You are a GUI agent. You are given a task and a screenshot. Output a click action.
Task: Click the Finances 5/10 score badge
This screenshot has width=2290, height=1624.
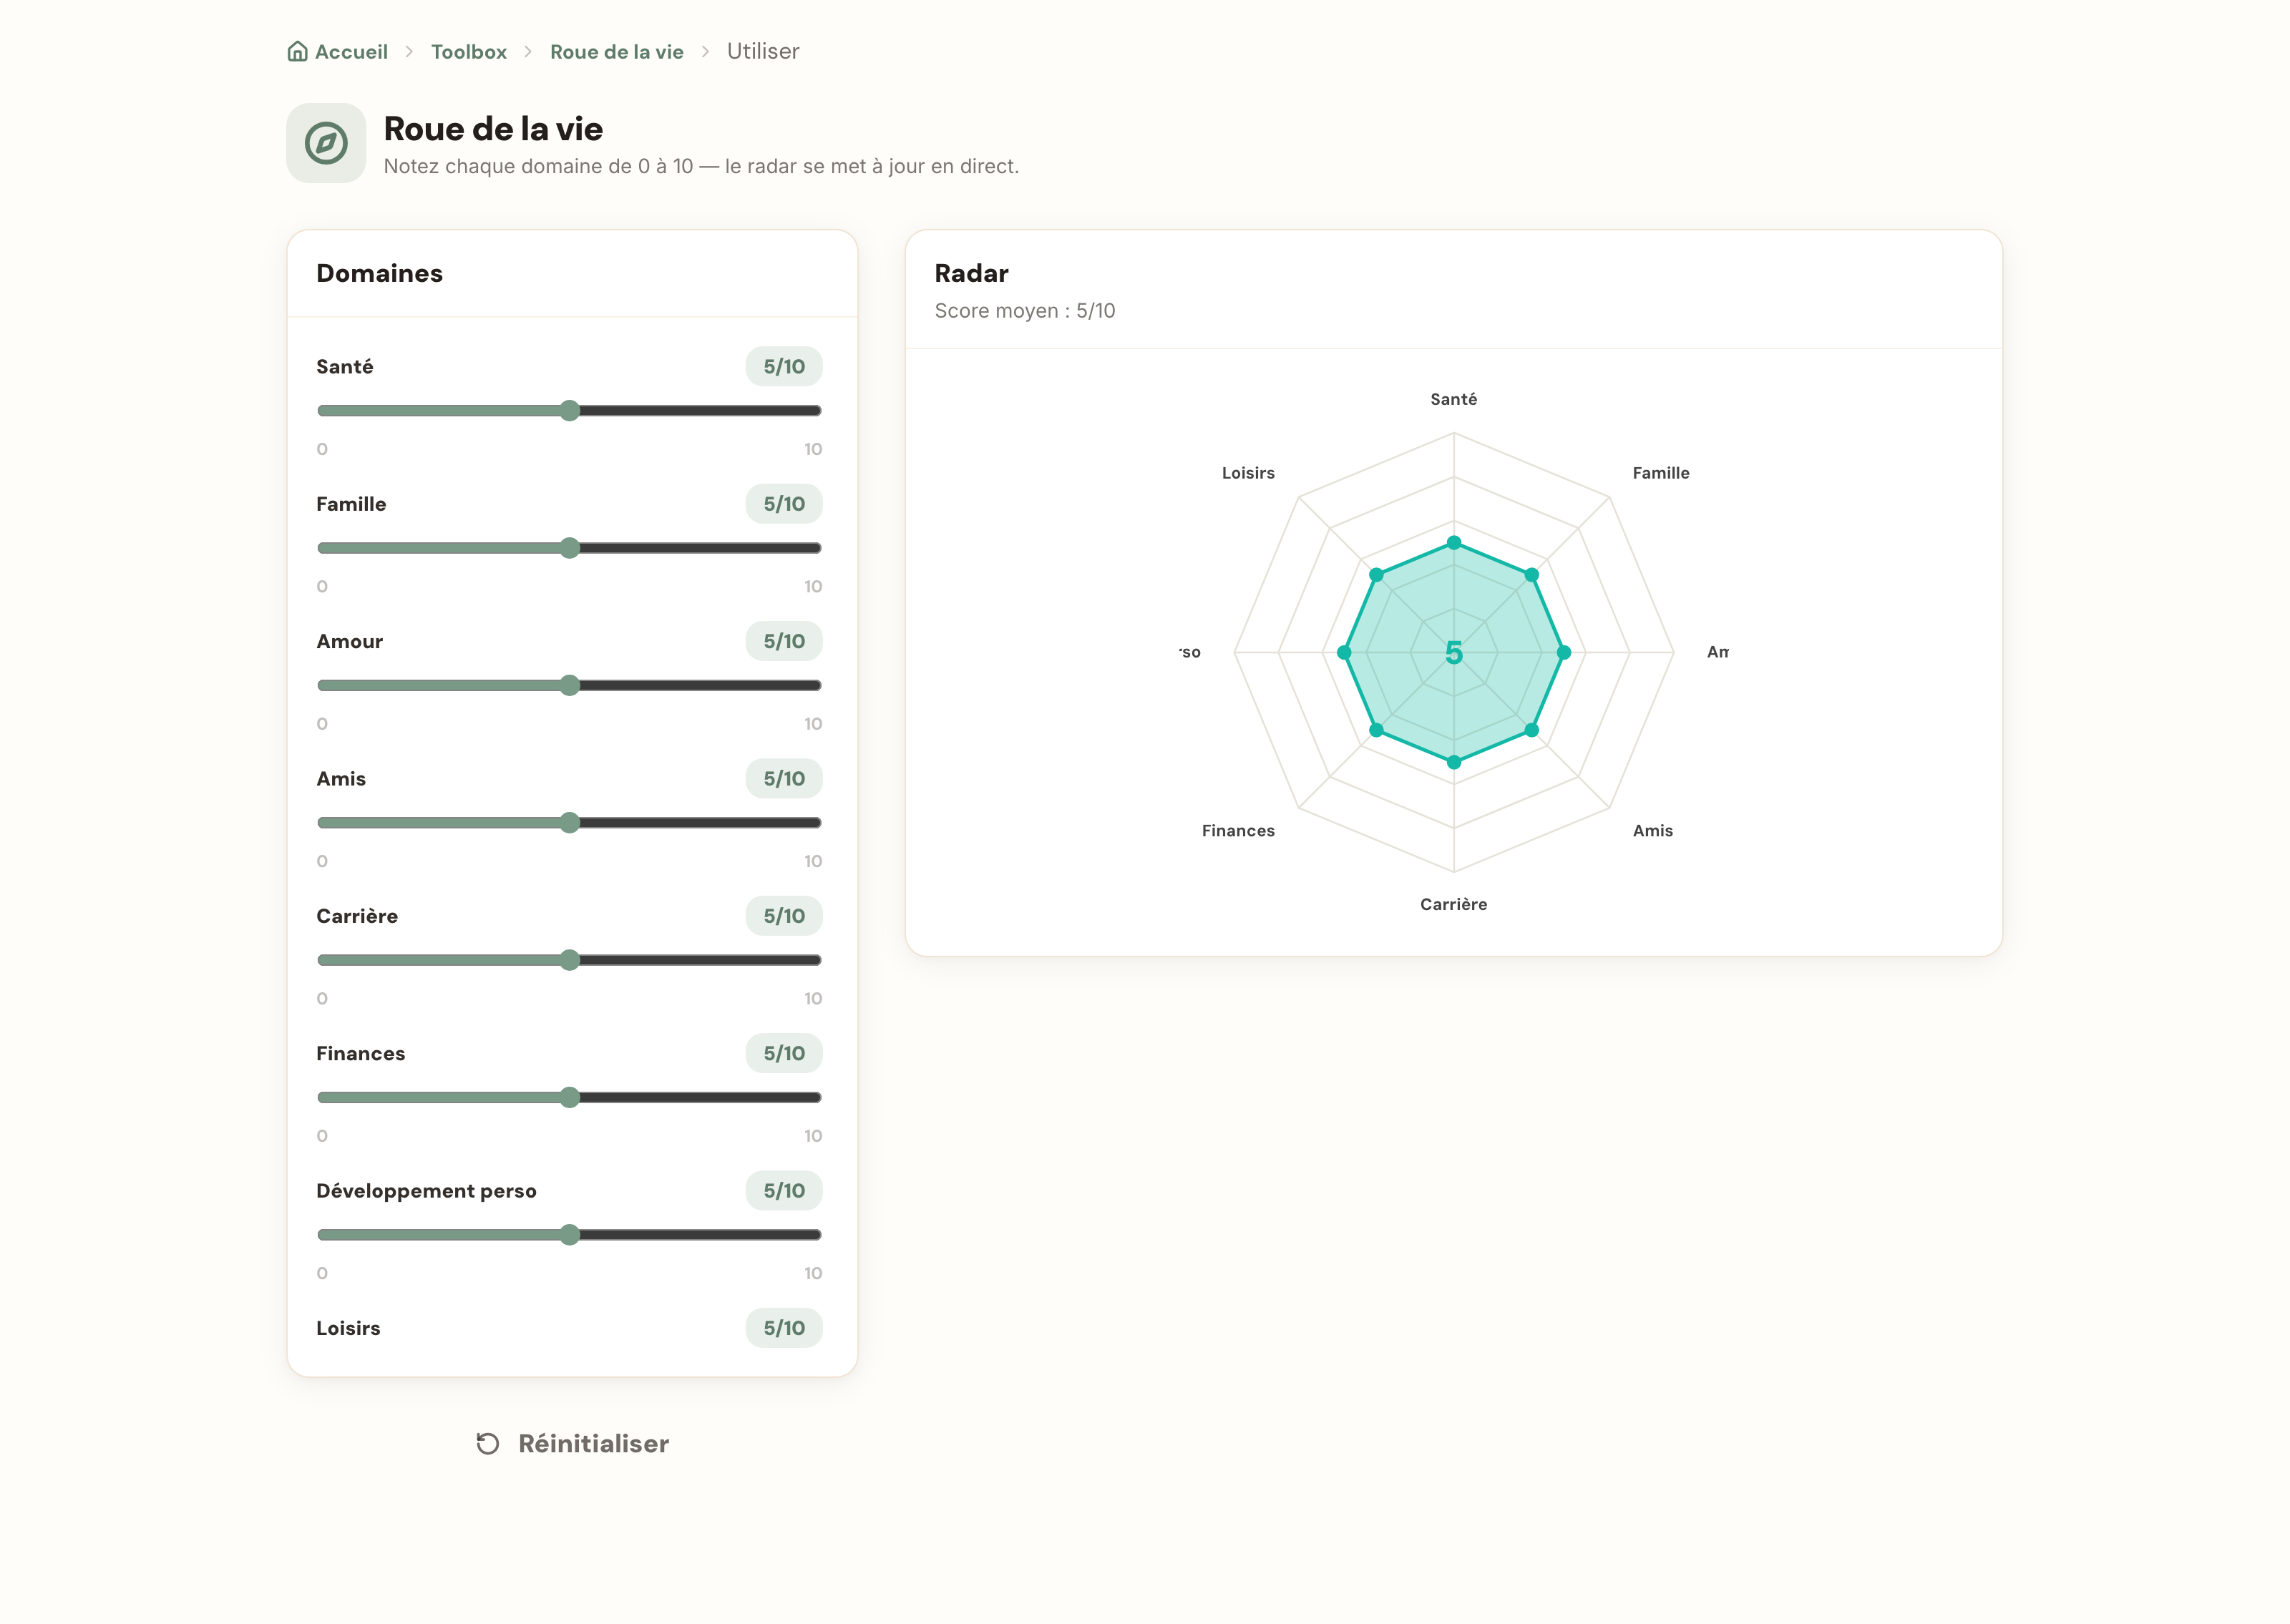click(x=784, y=1053)
